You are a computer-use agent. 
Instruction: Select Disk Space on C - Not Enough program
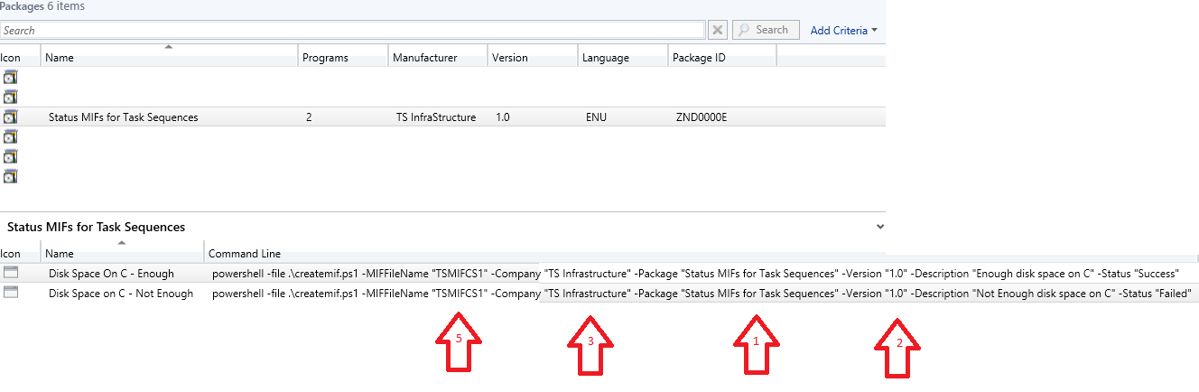(120, 293)
